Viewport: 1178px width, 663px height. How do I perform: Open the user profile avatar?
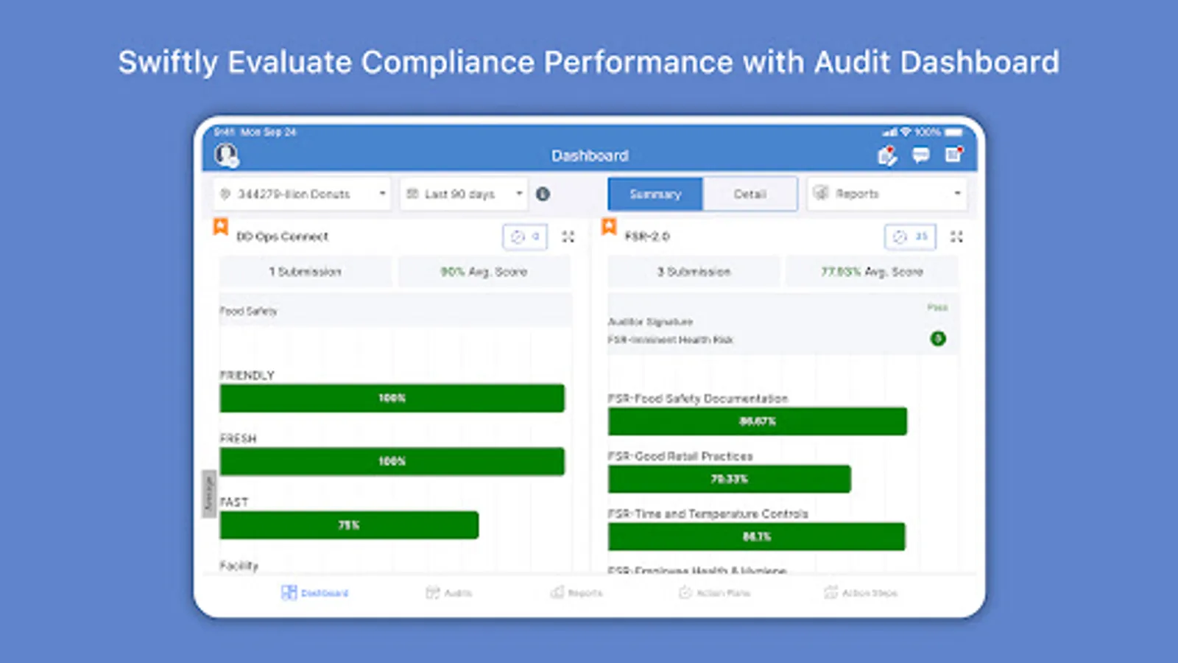(x=226, y=155)
